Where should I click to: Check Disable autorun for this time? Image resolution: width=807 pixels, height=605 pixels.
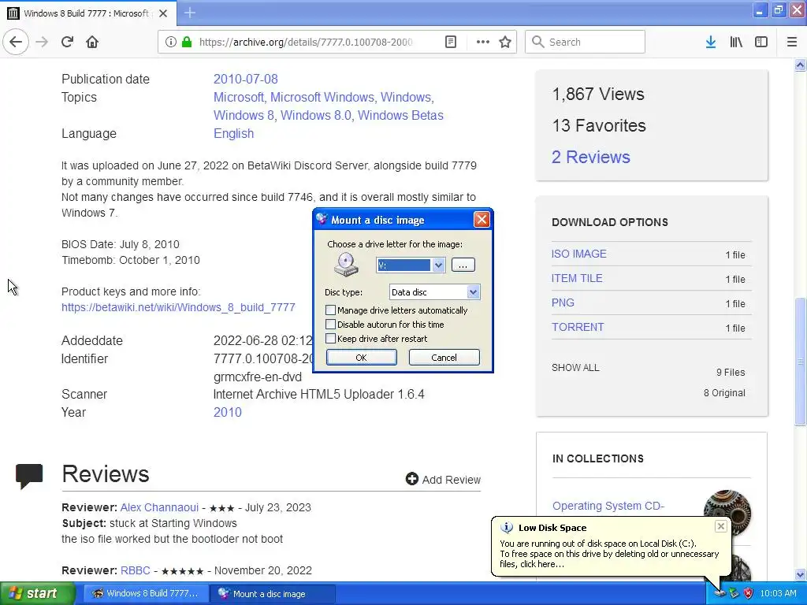330,325
